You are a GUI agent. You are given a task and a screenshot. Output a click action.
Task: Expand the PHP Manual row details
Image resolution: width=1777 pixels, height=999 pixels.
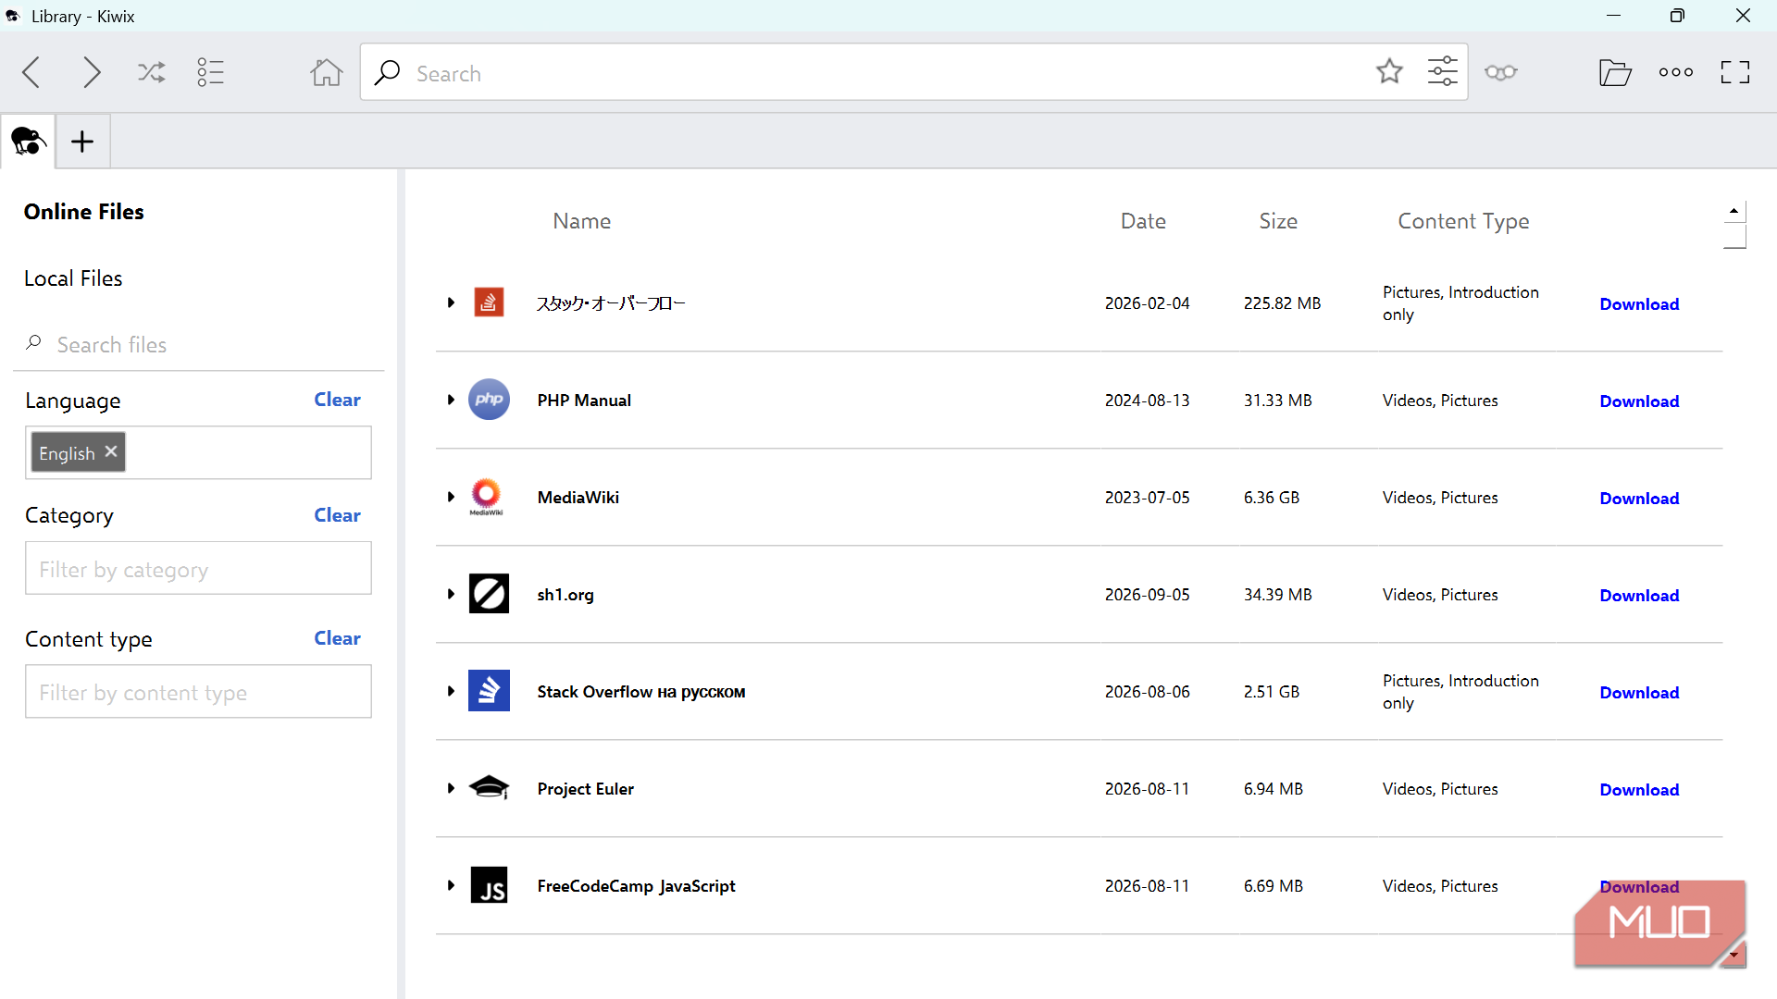click(451, 400)
